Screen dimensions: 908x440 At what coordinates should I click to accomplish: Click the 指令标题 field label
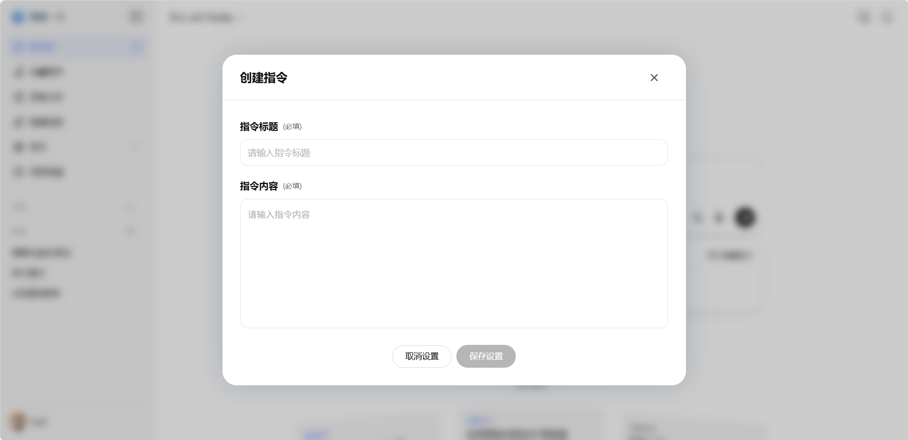click(259, 127)
